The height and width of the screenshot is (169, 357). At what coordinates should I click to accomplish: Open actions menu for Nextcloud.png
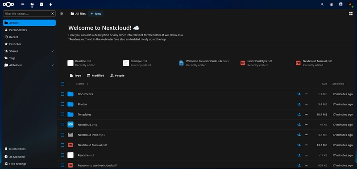click(x=306, y=125)
